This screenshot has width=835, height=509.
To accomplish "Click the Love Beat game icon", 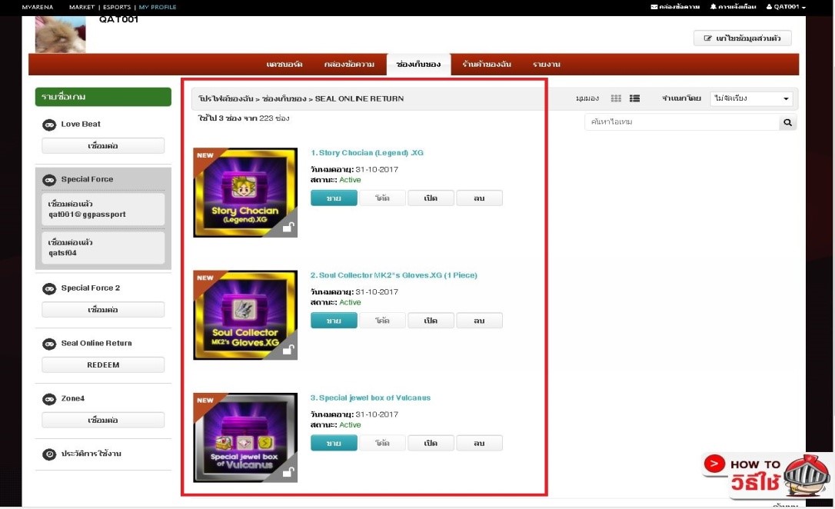I will 48,125.
